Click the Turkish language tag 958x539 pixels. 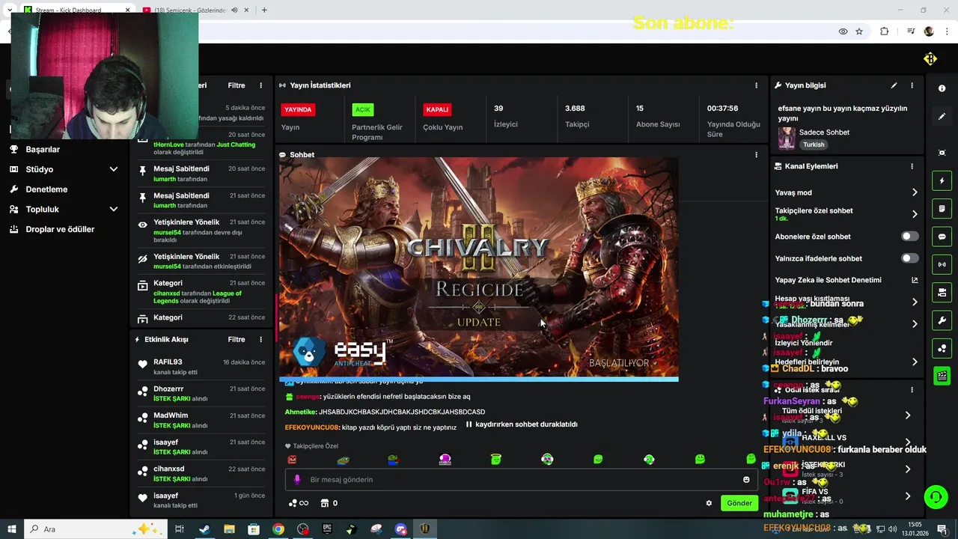[814, 144]
